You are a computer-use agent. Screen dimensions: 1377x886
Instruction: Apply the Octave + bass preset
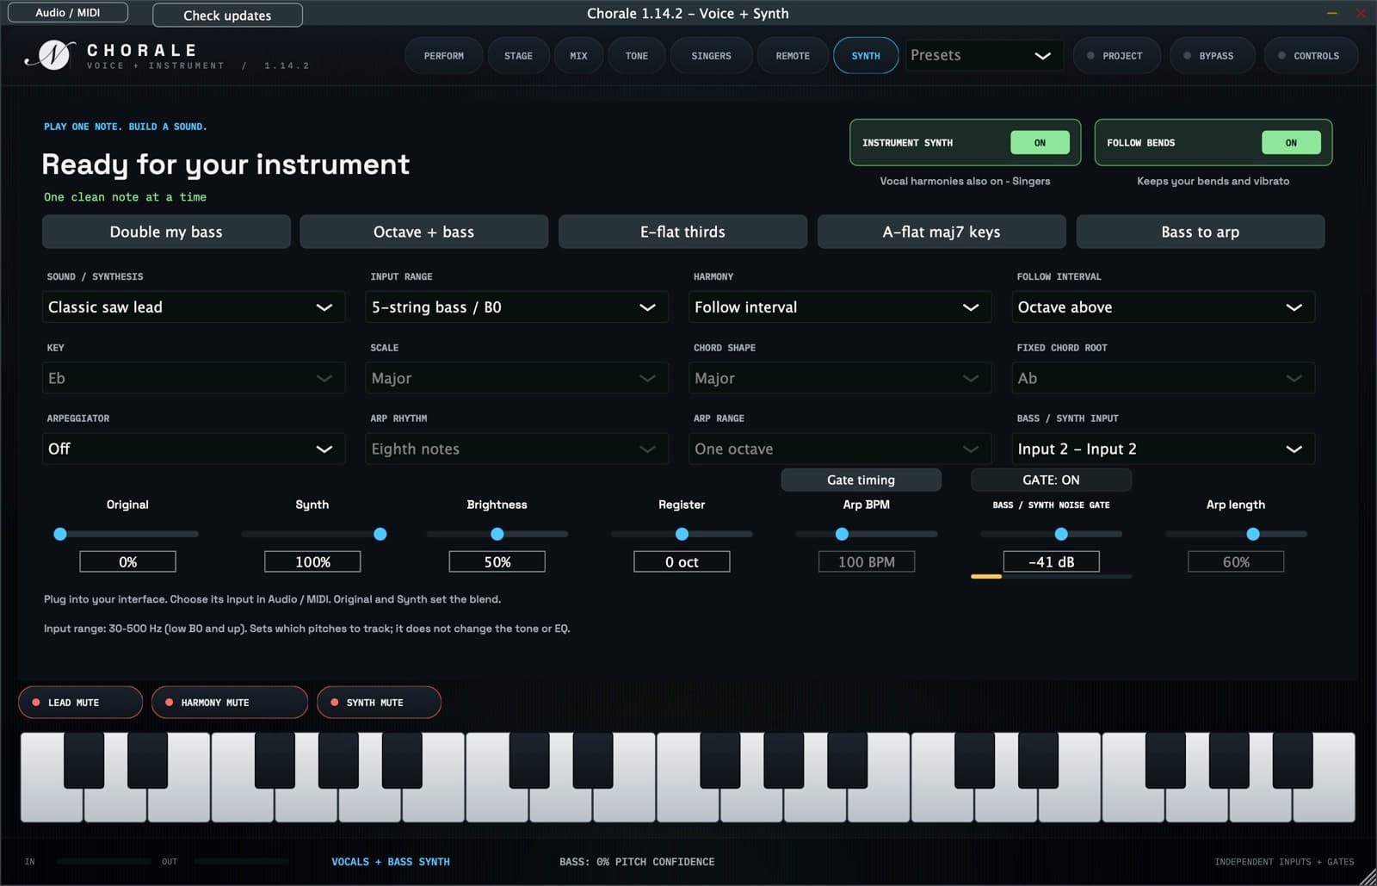[423, 232]
